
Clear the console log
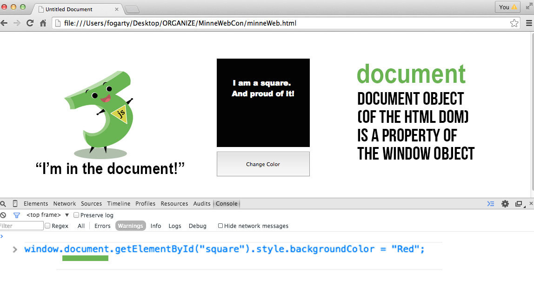click(3, 215)
